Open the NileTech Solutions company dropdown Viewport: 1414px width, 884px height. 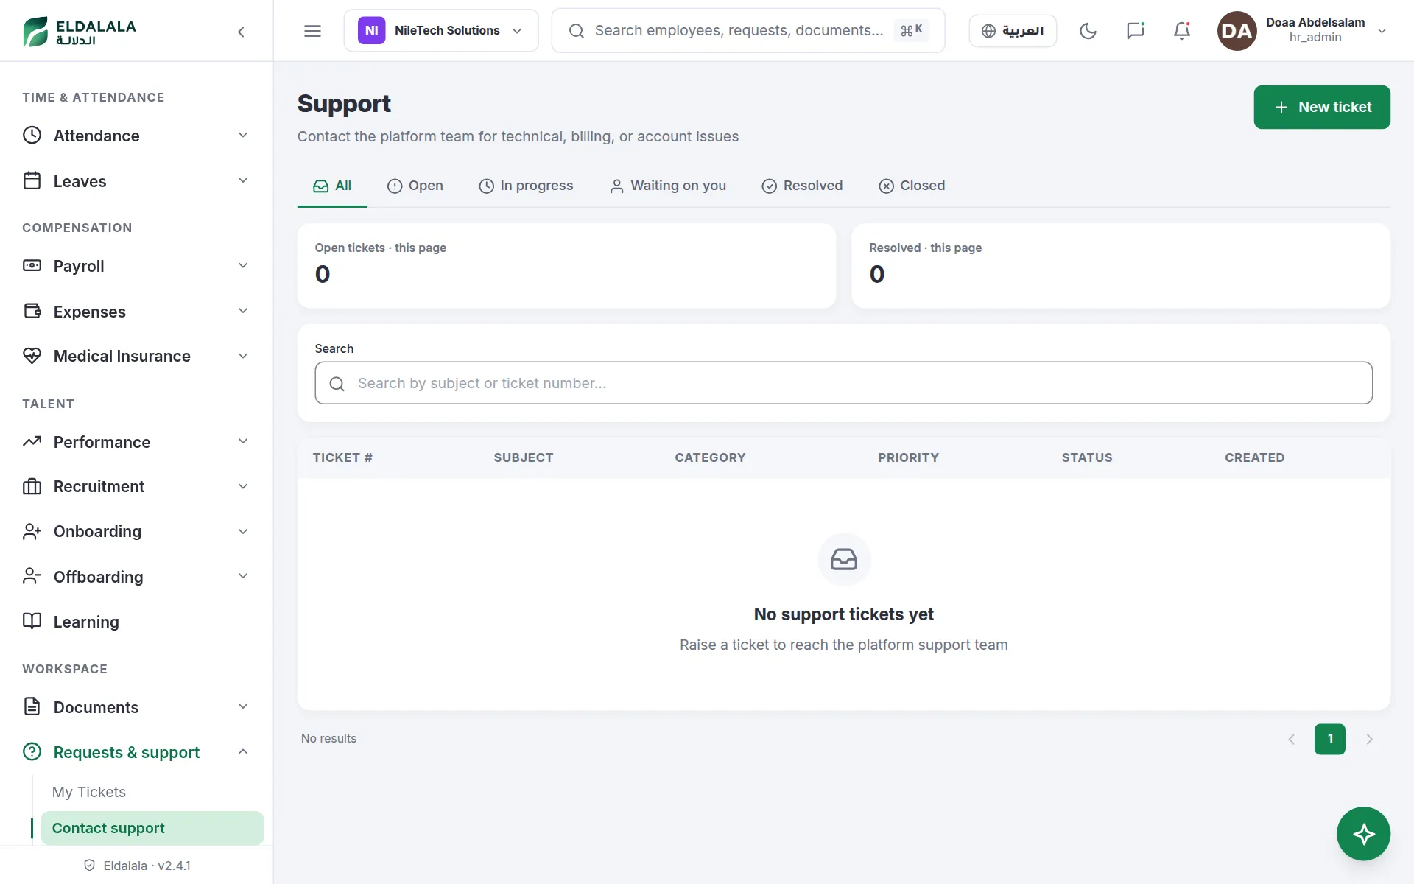point(440,31)
